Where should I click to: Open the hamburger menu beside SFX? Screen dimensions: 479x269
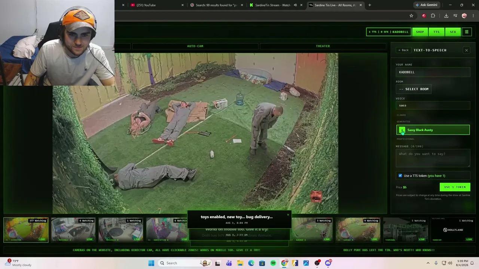[467, 32]
